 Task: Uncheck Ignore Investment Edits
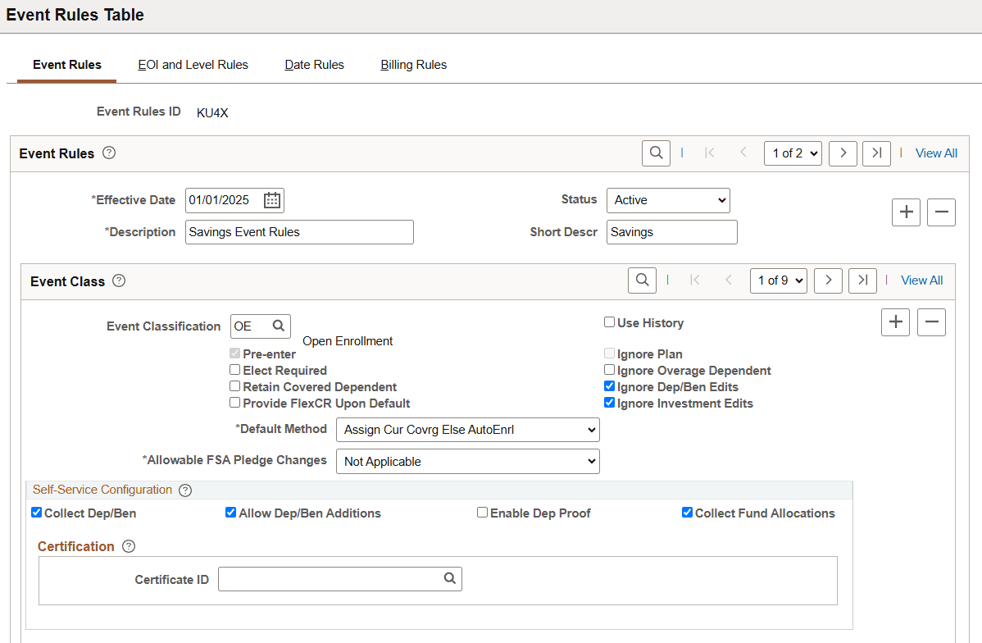pos(609,404)
